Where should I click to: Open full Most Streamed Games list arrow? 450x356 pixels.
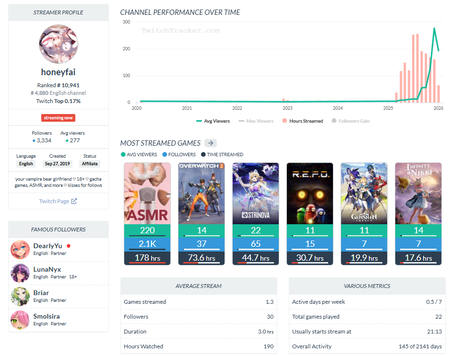coord(211,143)
